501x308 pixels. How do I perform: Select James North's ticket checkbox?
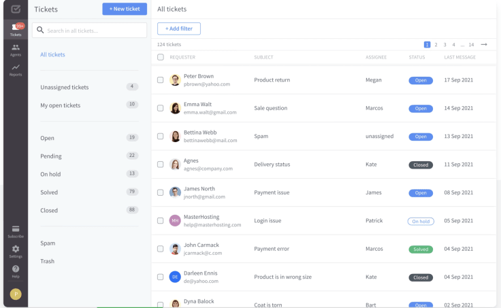161,192
